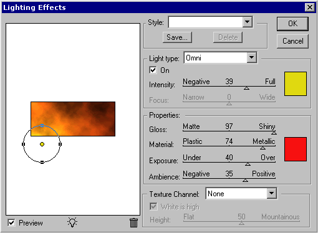Click the yellow light color swatch

click(x=296, y=84)
